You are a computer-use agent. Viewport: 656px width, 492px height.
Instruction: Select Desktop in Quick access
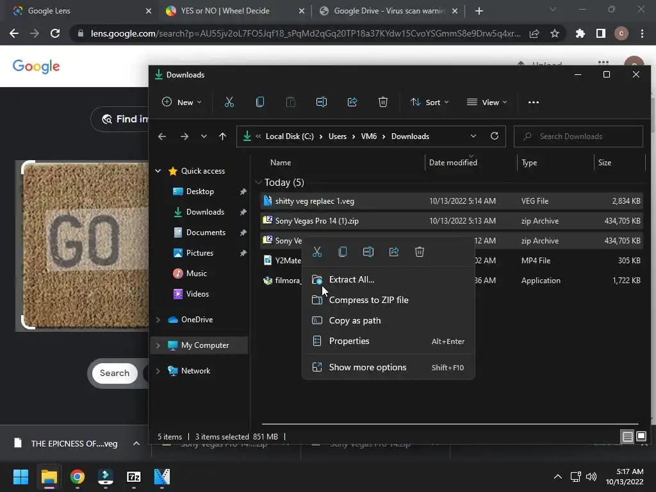[200, 192]
